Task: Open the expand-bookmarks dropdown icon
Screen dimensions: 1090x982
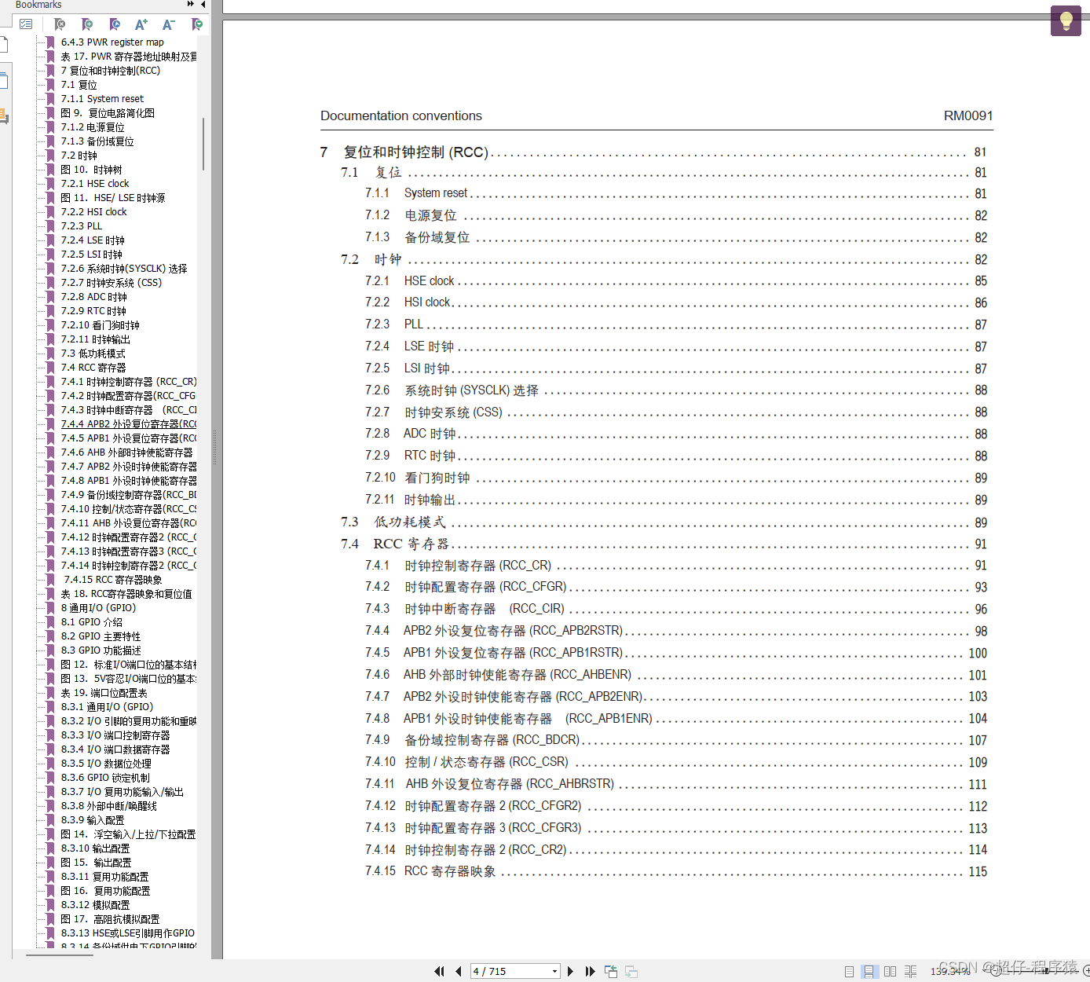Action: (197, 24)
